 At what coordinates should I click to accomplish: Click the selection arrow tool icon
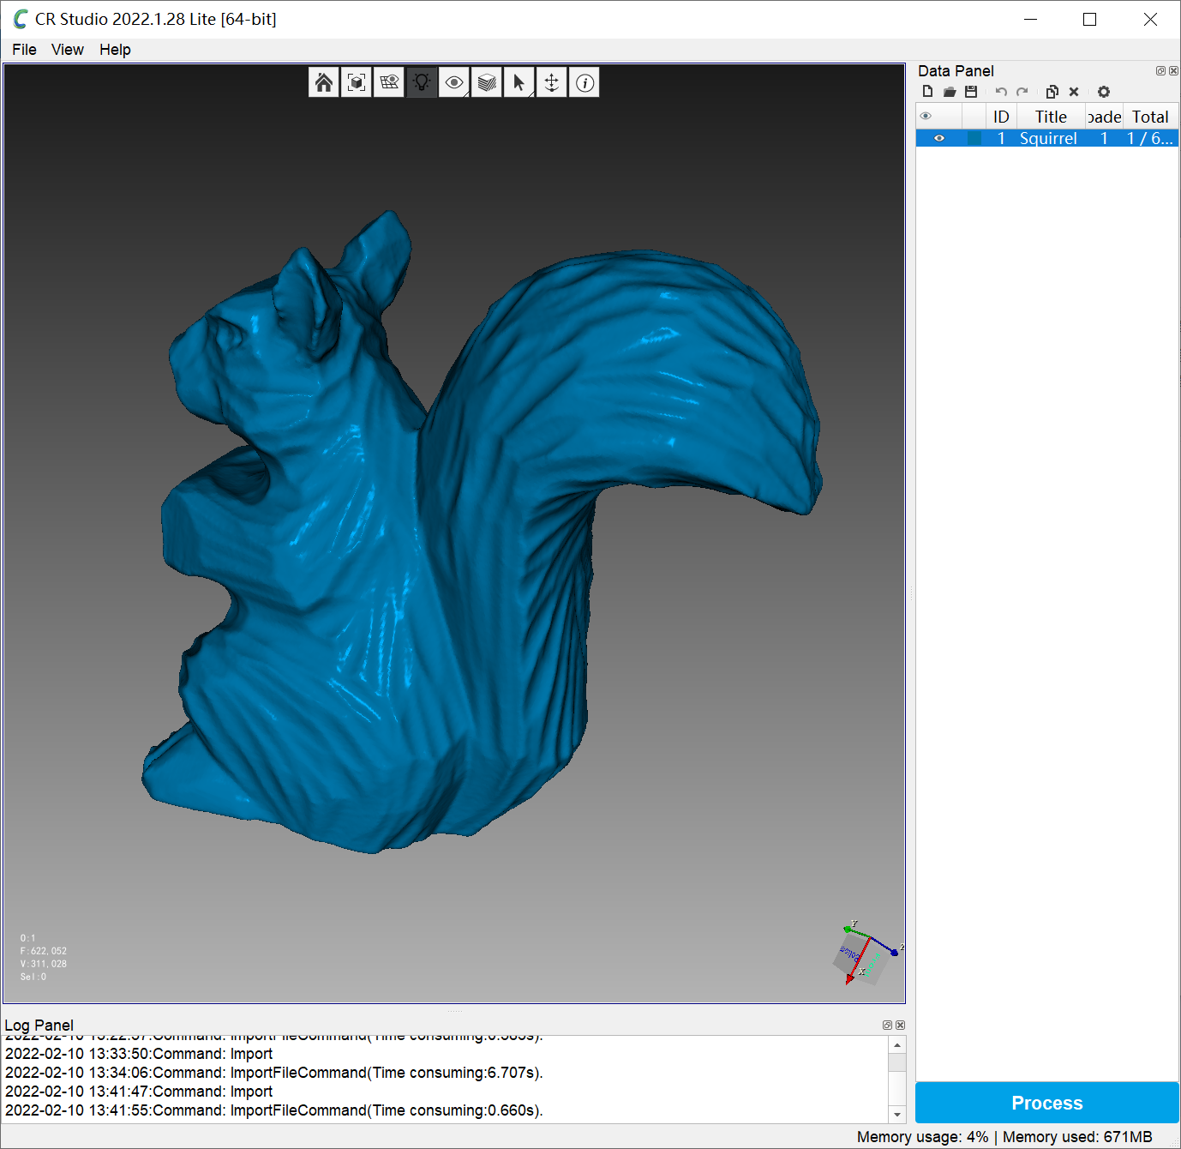519,81
